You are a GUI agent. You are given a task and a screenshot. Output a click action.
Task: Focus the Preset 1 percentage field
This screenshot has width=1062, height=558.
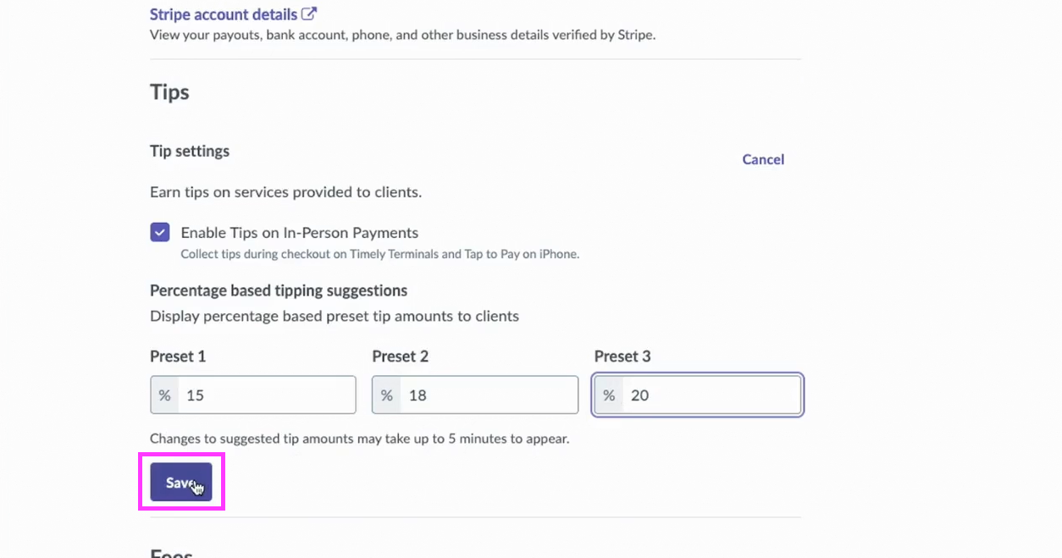click(x=266, y=395)
